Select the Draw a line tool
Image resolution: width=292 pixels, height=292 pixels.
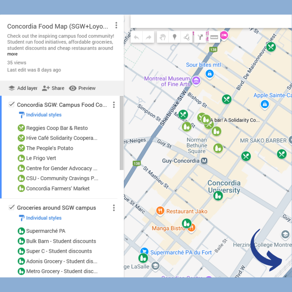186,37
